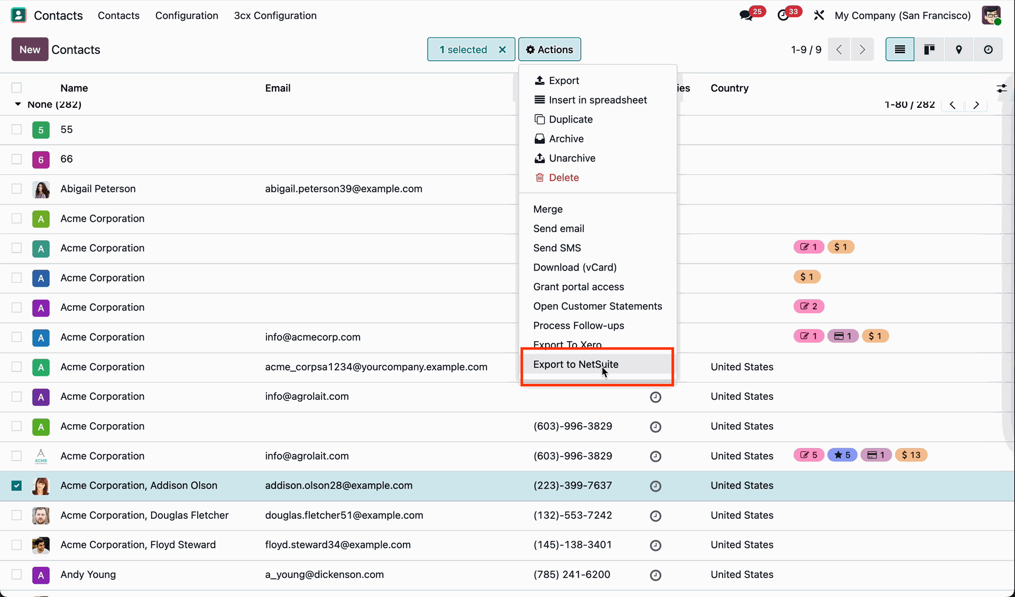The height and width of the screenshot is (597, 1015).
Task: Choose Delete from Actions menu
Action: click(598, 178)
